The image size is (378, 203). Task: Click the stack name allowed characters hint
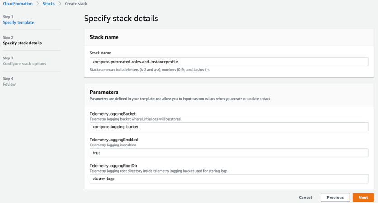[x=150, y=70]
